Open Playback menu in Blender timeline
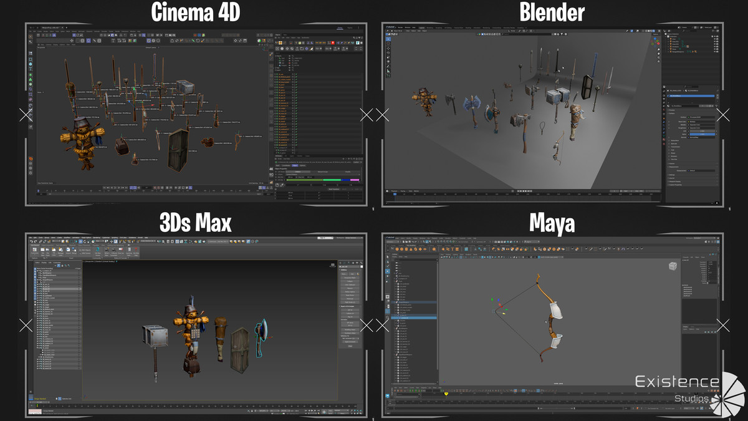This screenshot has width=748, height=421. pos(395,191)
